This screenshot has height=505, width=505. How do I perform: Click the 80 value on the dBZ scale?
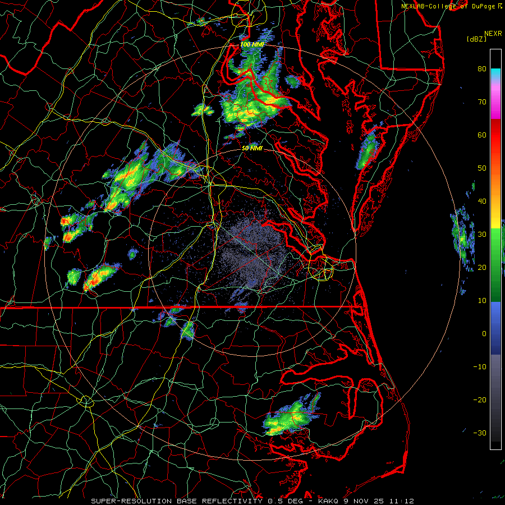pyautogui.click(x=482, y=68)
